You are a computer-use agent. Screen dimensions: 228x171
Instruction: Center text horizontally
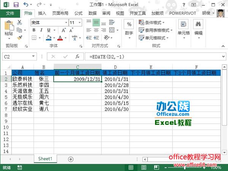pyautogui.click(x=96, y=30)
